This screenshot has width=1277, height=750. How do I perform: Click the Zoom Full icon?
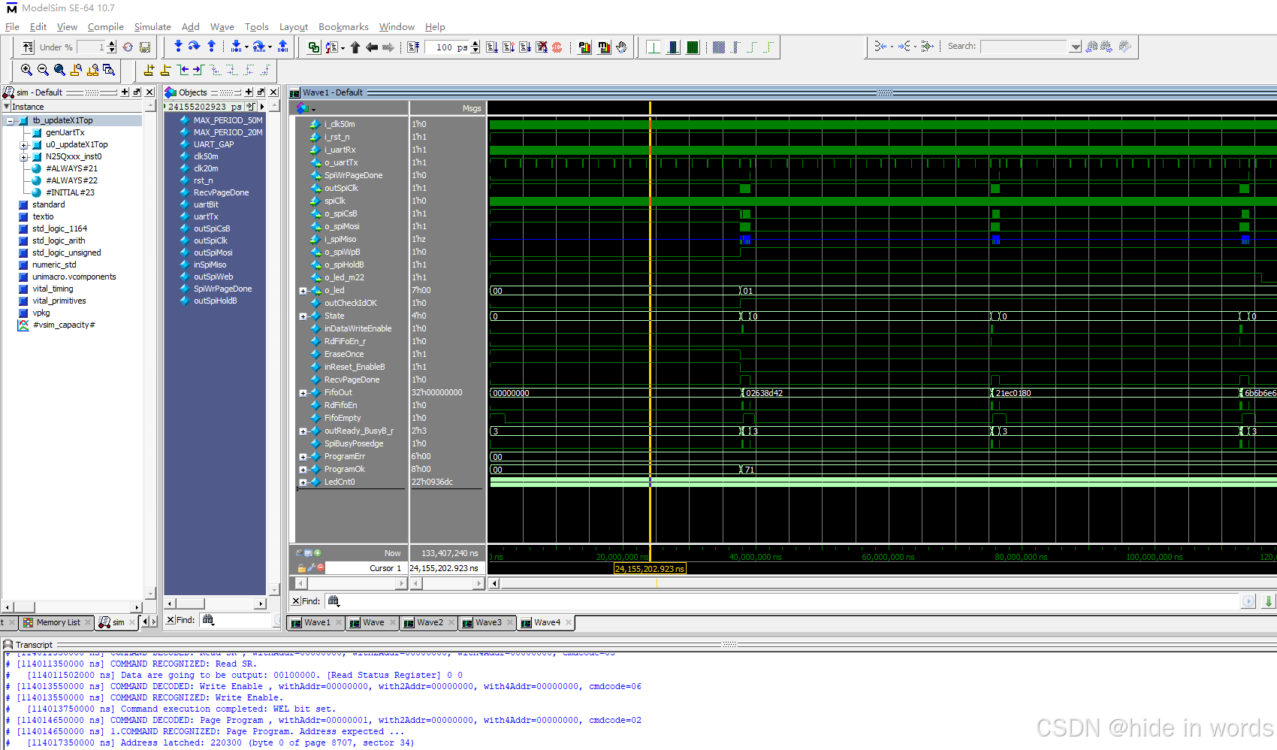[x=59, y=71]
